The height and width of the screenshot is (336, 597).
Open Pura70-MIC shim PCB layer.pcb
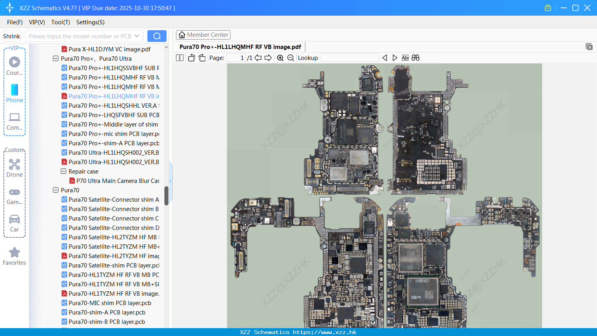coord(106,303)
